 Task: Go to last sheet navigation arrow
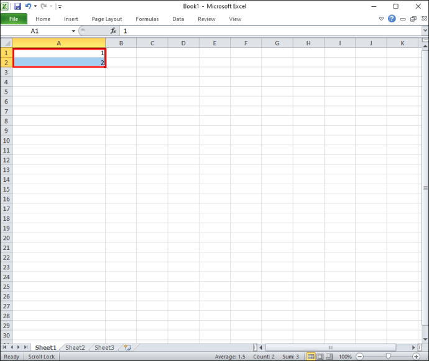(25, 347)
